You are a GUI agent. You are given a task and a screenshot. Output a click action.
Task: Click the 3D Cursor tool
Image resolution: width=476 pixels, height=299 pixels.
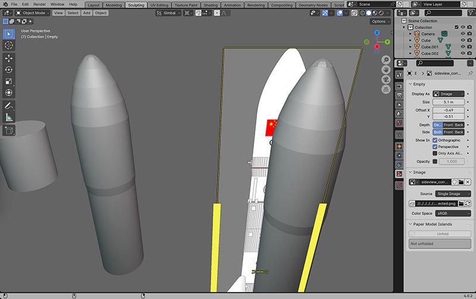pos(10,45)
